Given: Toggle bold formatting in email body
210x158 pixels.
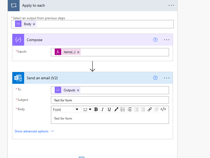Looking at the screenshot, I should pyautogui.click(x=96, y=109).
